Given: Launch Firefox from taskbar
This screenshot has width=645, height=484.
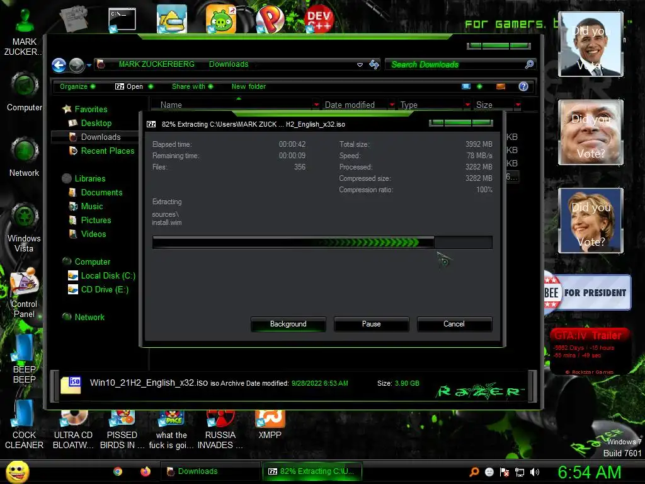Looking at the screenshot, I should click(x=146, y=471).
